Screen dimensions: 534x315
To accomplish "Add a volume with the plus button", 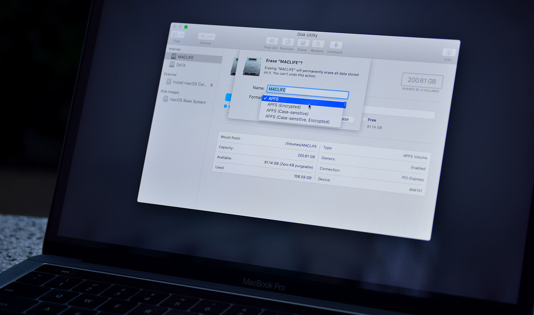I will click(202, 36).
